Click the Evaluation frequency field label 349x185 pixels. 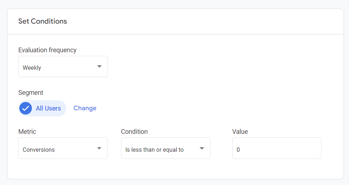47,50
